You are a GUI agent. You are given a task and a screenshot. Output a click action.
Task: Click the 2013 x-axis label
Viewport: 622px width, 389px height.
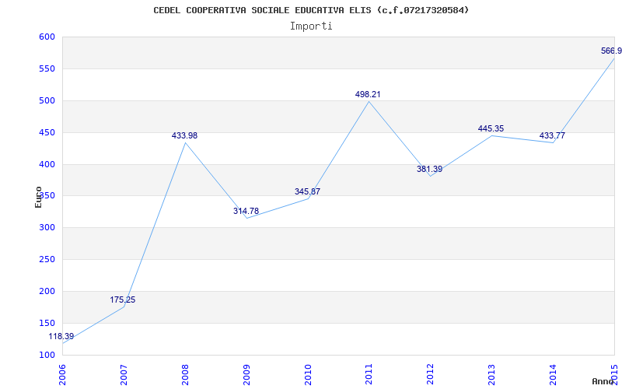click(492, 375)
